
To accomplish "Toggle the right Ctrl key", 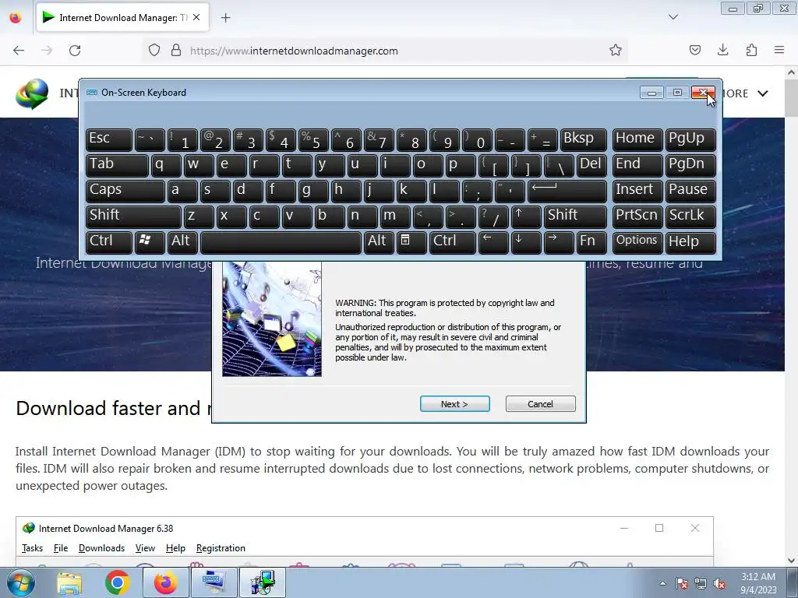I will click(x=453, y=241).
